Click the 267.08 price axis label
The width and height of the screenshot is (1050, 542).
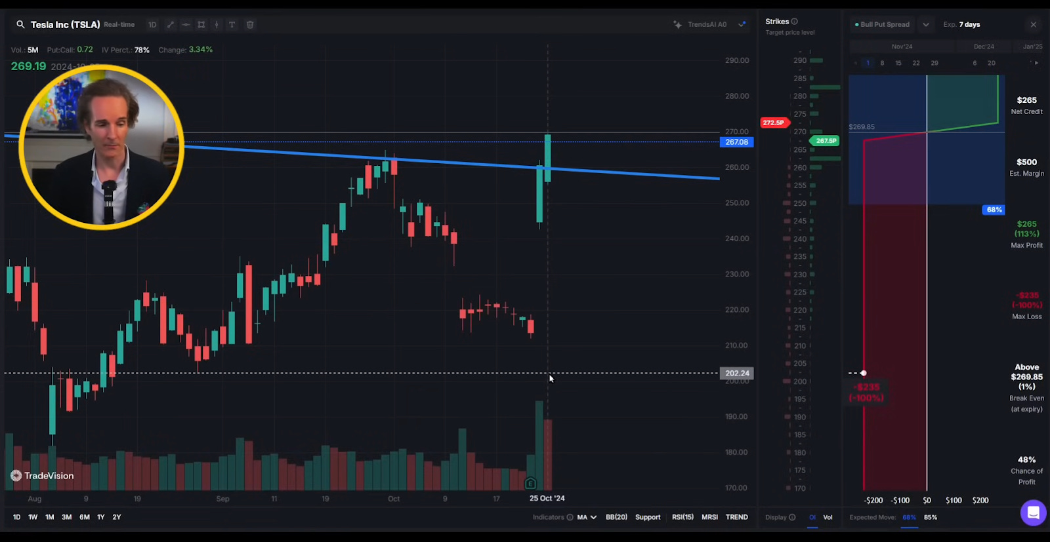(x=736, y=142)
